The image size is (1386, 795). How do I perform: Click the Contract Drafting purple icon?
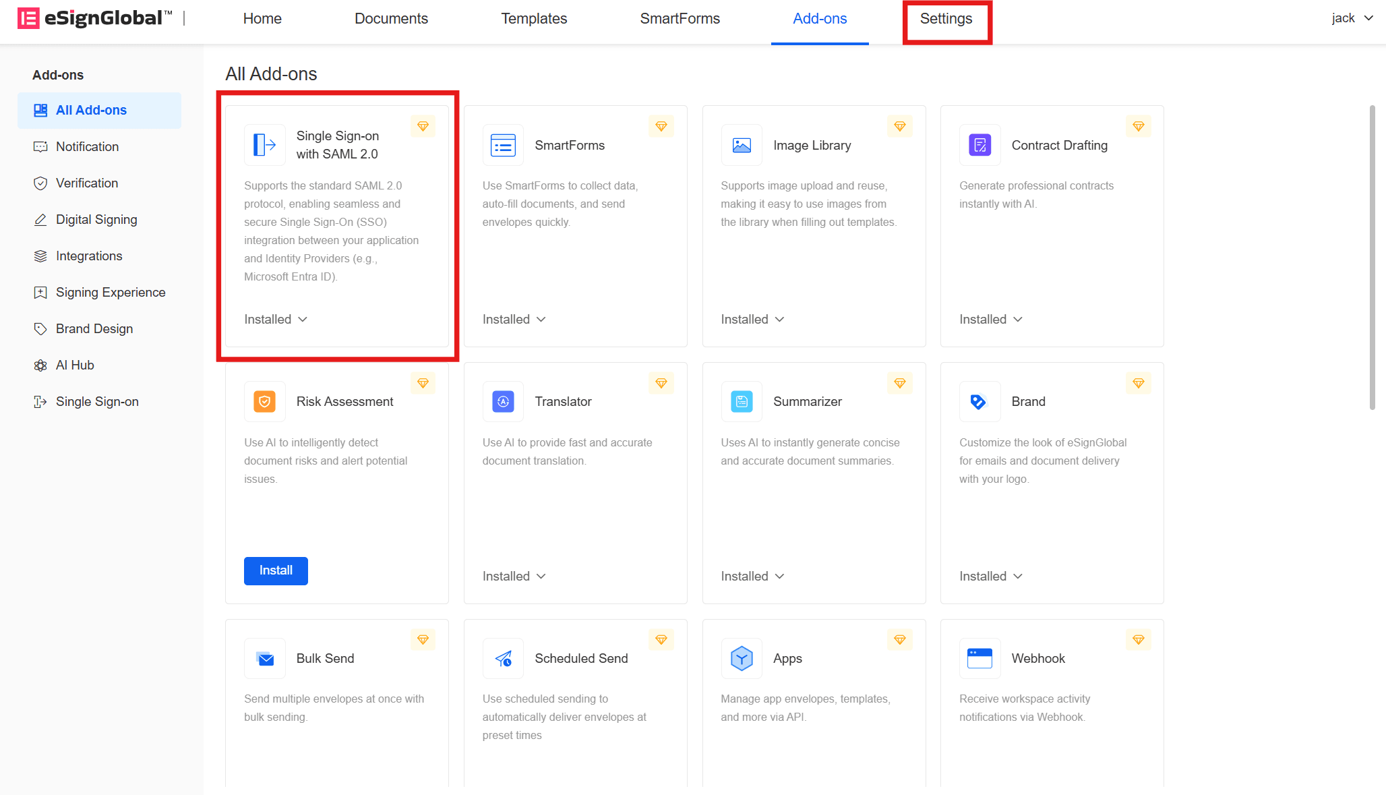(x=980, y=145)
